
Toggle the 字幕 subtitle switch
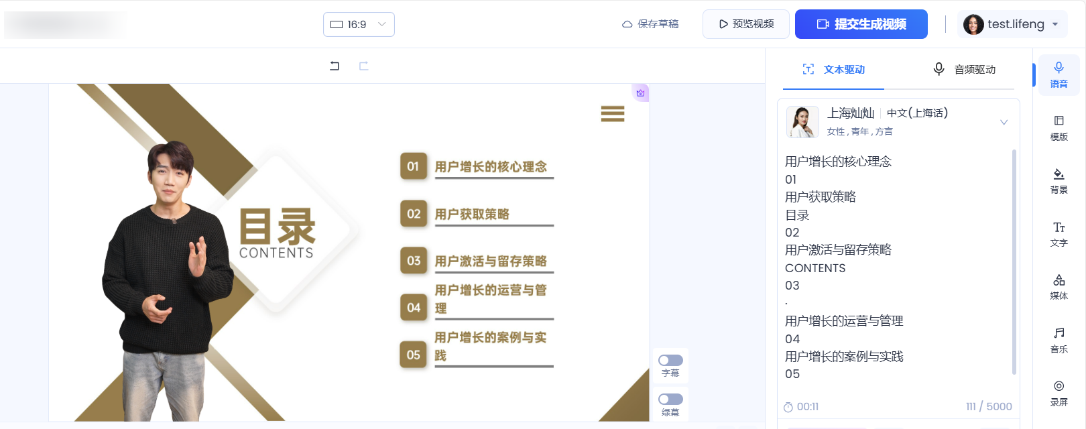(x=670, y=361)
